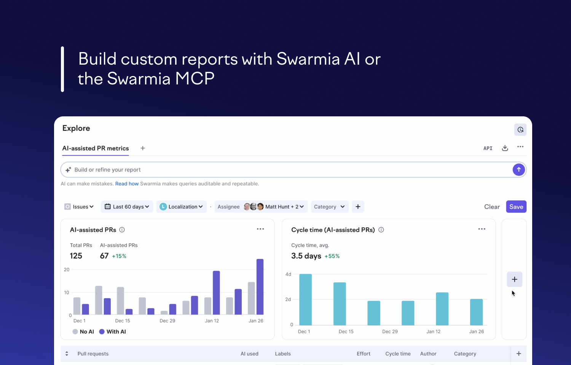
Task: Click the table sort arrows icon
Action: pyautogui.click(x=67, y=354)
